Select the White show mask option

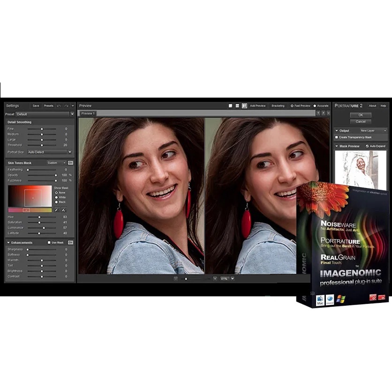57,197
